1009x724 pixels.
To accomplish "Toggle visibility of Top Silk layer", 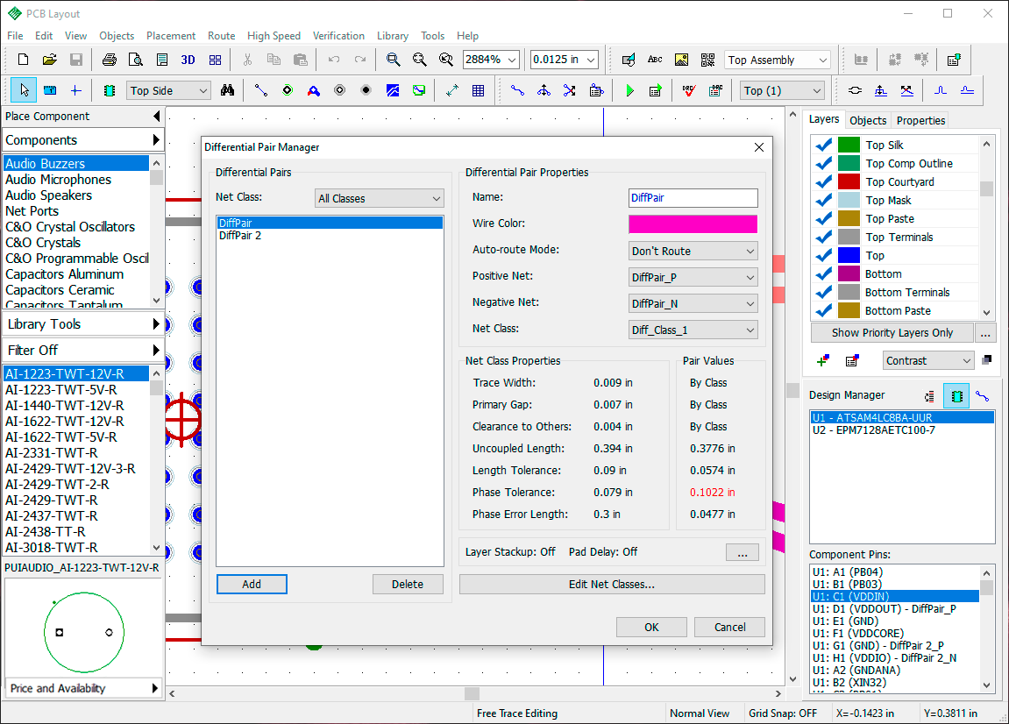I will [823, 145].
